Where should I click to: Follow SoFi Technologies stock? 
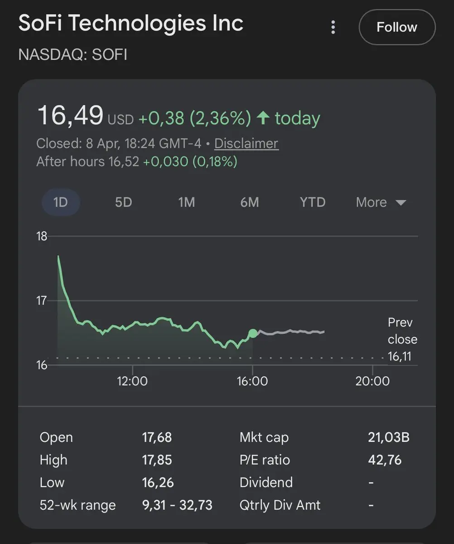[x=397, y=27]
